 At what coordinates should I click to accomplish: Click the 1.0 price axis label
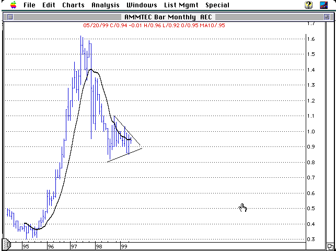click(x=311, y=132)
